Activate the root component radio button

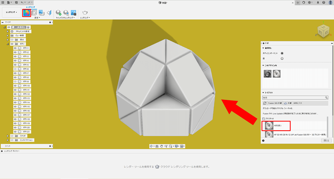point(28,27)
